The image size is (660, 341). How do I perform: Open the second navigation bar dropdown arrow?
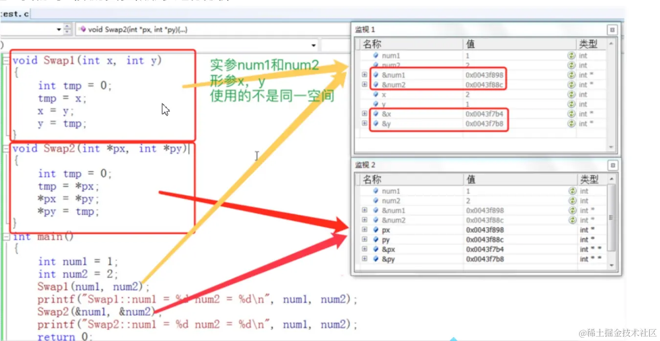click(x=313, y=45)
